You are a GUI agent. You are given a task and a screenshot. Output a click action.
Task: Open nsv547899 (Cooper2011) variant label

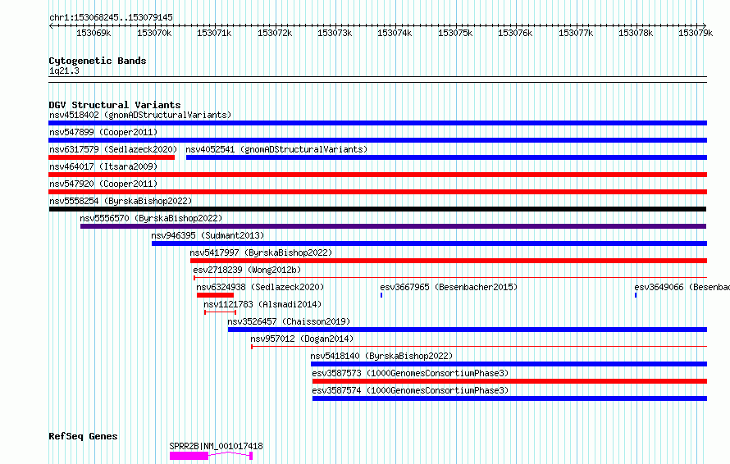tap(103, 132)
